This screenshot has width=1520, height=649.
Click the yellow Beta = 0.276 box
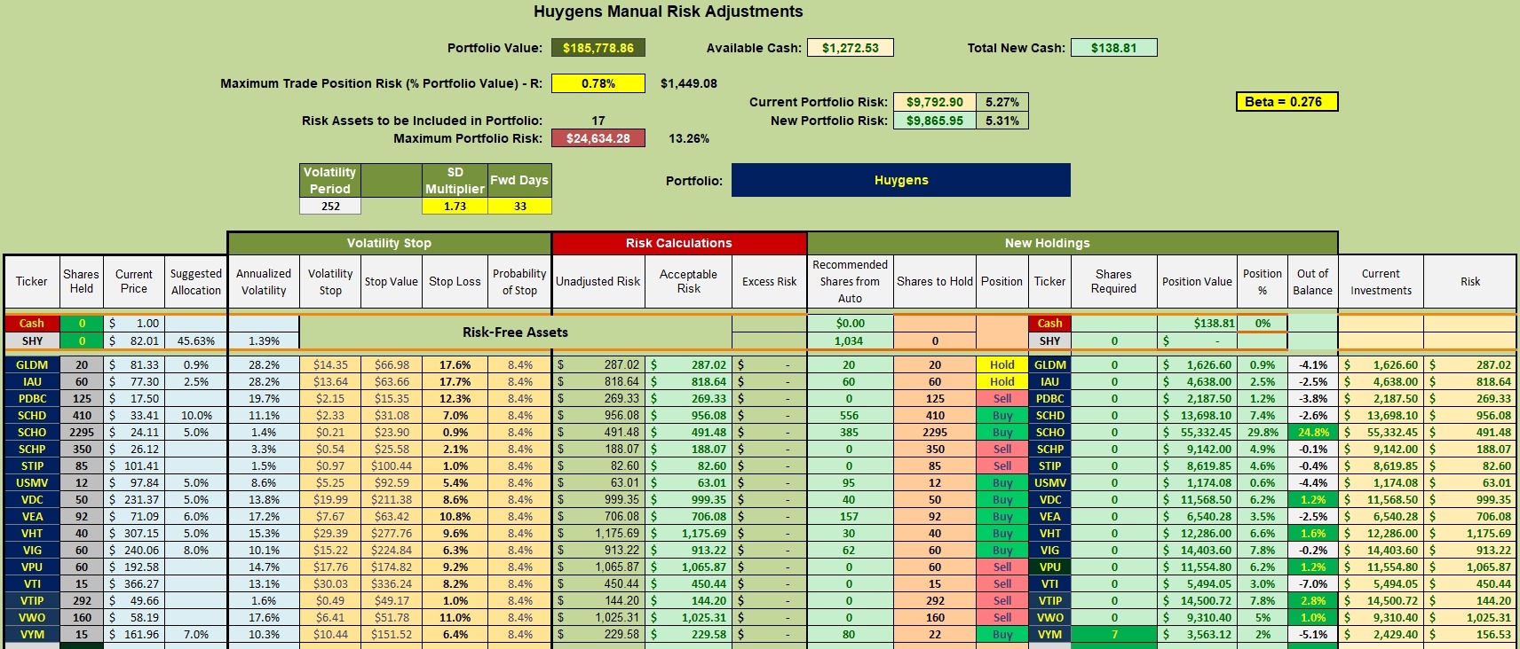tap(1286, 102)
